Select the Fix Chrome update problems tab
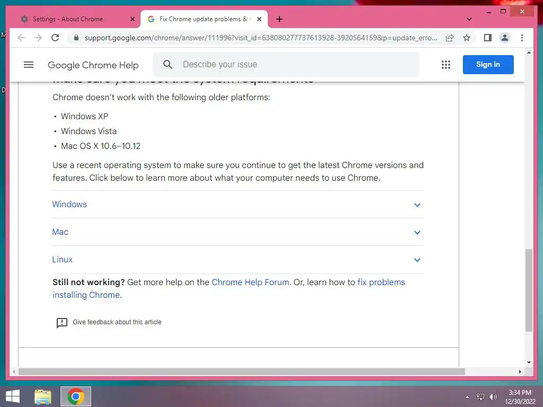 tap(204, 19)
